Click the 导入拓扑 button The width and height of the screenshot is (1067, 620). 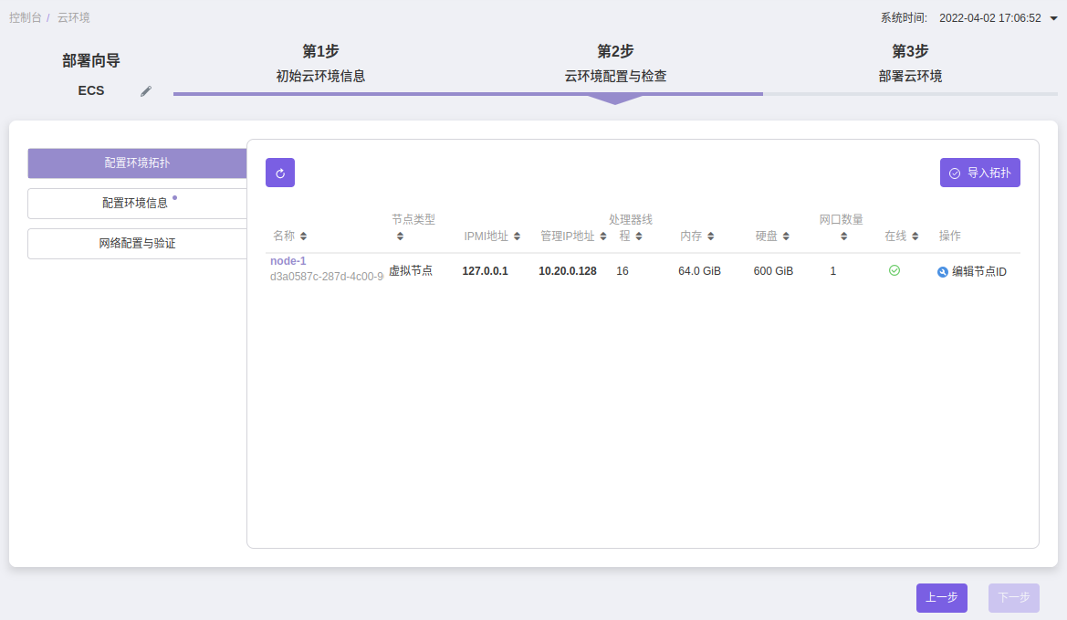point(979,173)
